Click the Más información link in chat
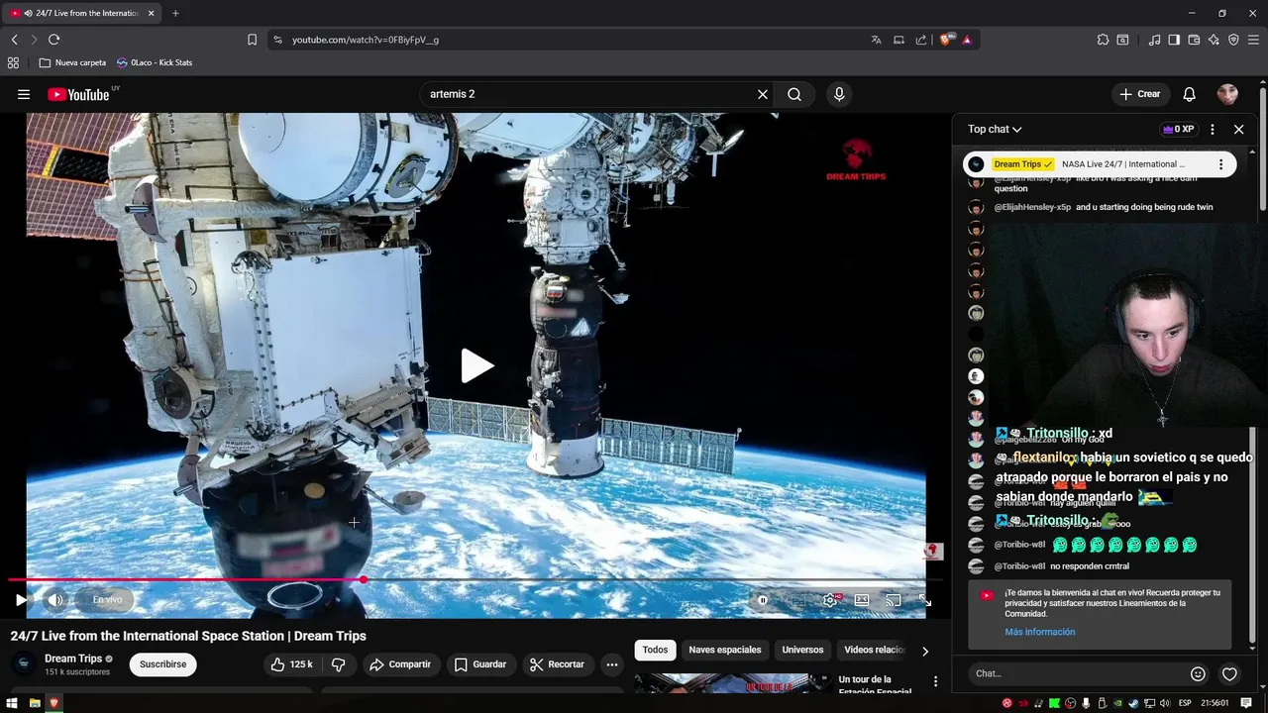Viewport: 1268px width, 713px height. [1039, 632]
